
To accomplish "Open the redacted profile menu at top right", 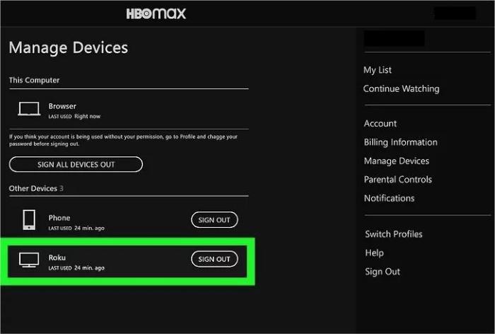I will [454, 13].
